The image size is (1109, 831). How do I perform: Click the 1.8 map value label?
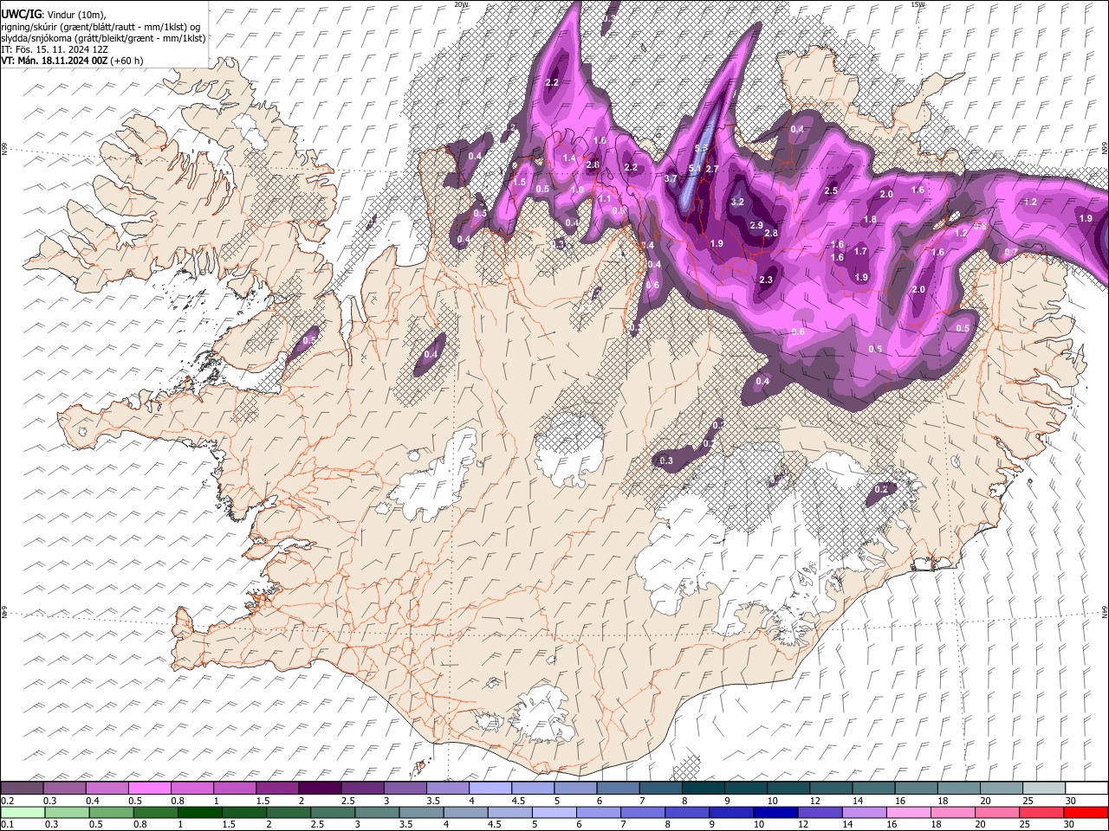coord(869,220)
